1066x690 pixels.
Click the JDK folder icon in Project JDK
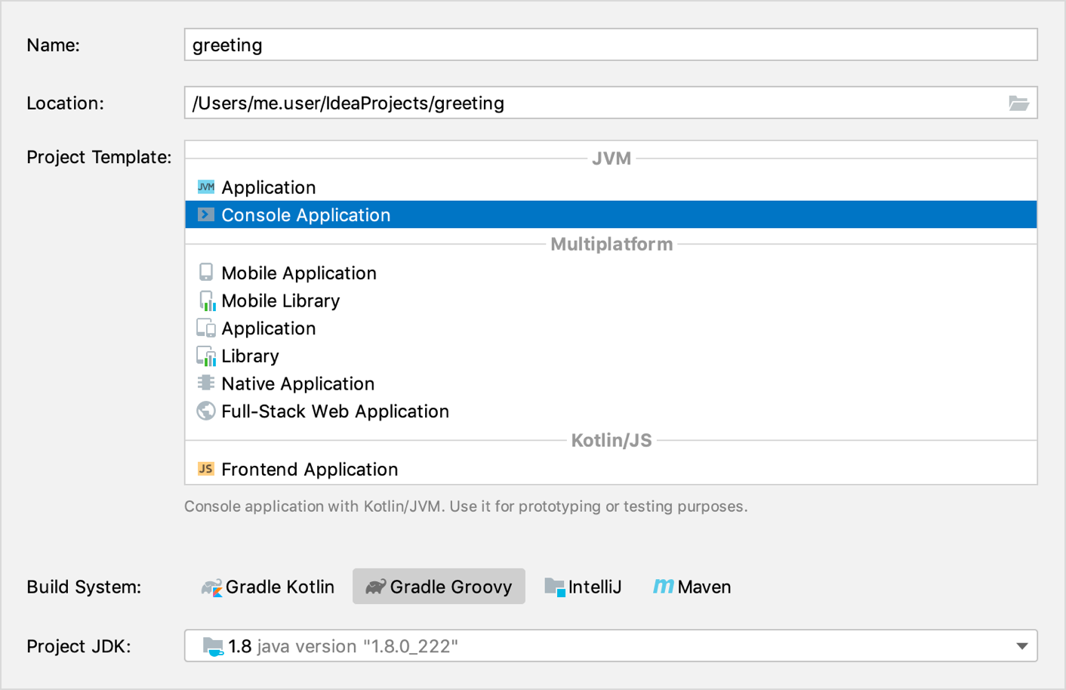click(213, 646)
